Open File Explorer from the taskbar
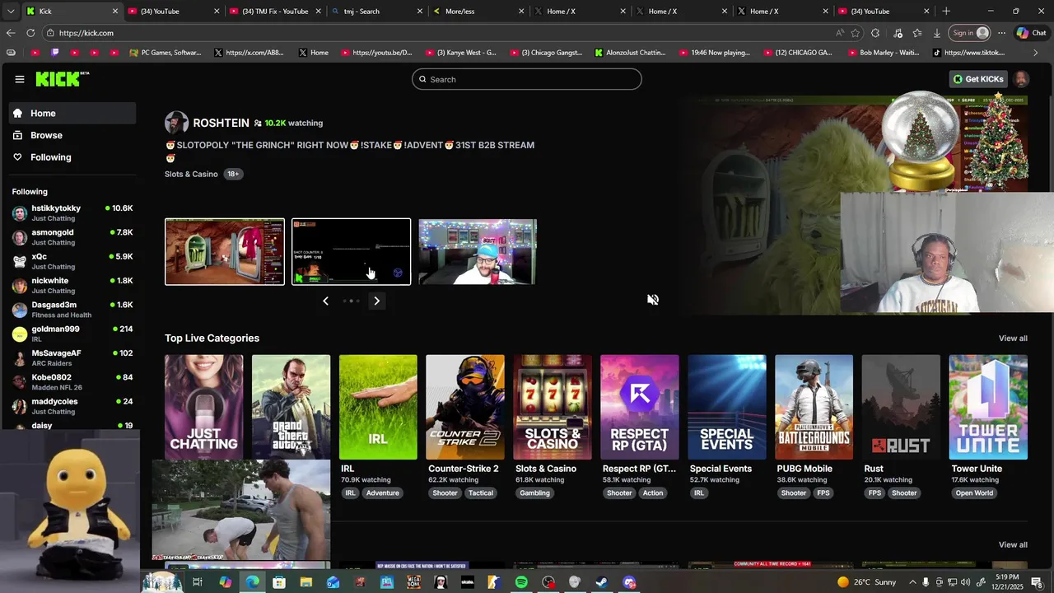1054x593 pixels. 306,582
